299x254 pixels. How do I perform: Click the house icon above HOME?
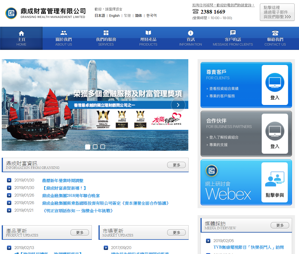point(21,33)
